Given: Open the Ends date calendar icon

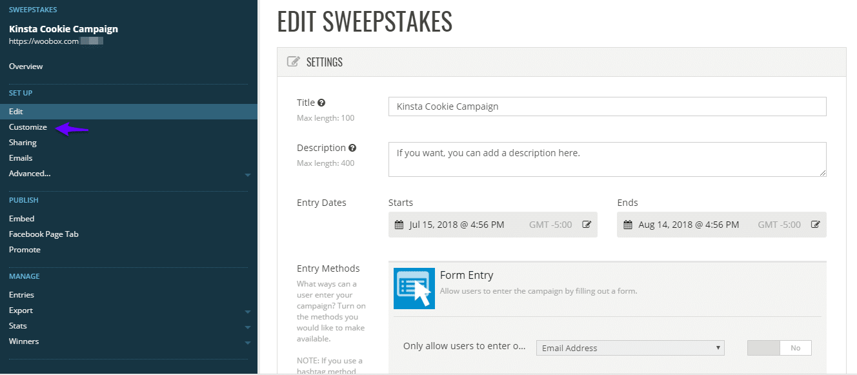Looking at the screenshot, I should click(x=626, y=224).
